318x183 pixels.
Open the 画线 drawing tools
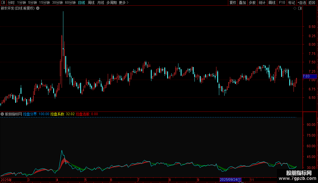tap(272, 3)
